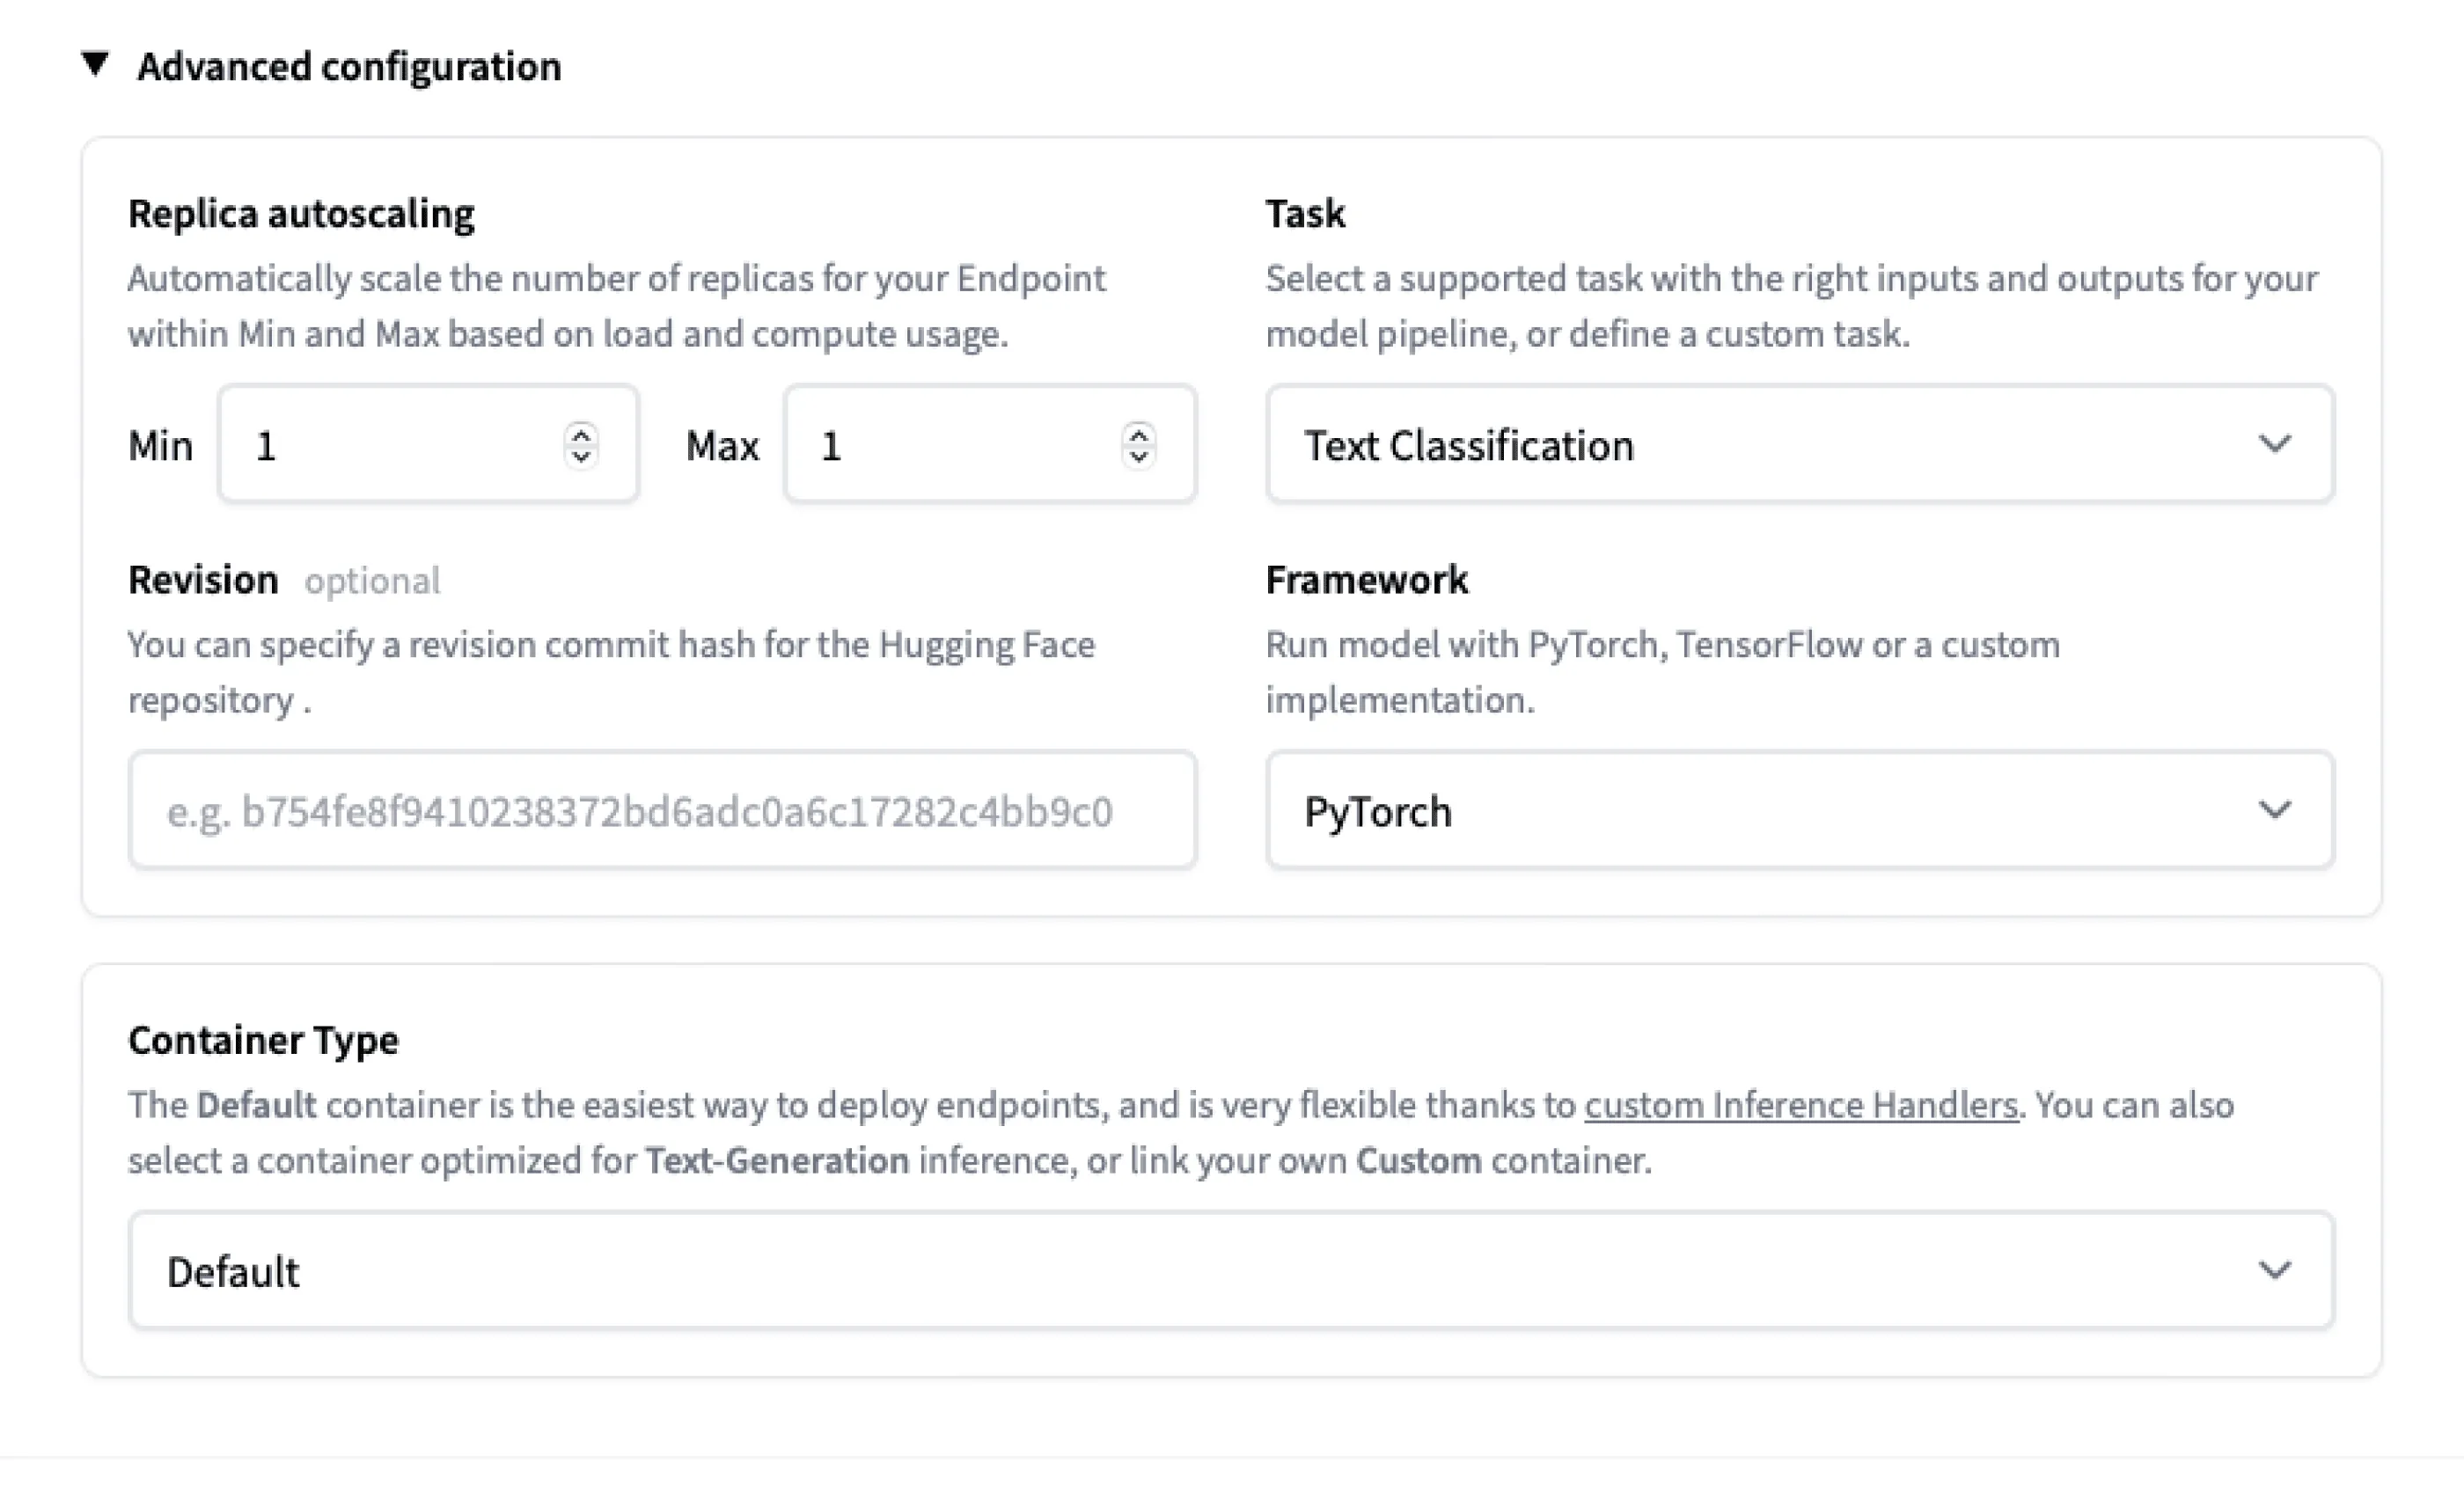2464x1492 pixels.
Task: Focus the Max replicas number field
Action: pyautogui.click(x=960, y=445)
